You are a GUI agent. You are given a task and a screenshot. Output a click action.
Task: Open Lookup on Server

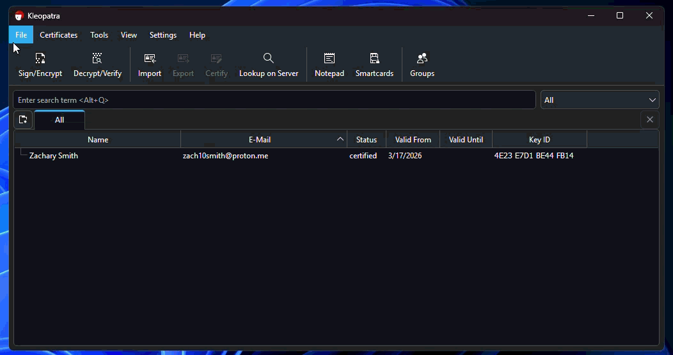269,65
